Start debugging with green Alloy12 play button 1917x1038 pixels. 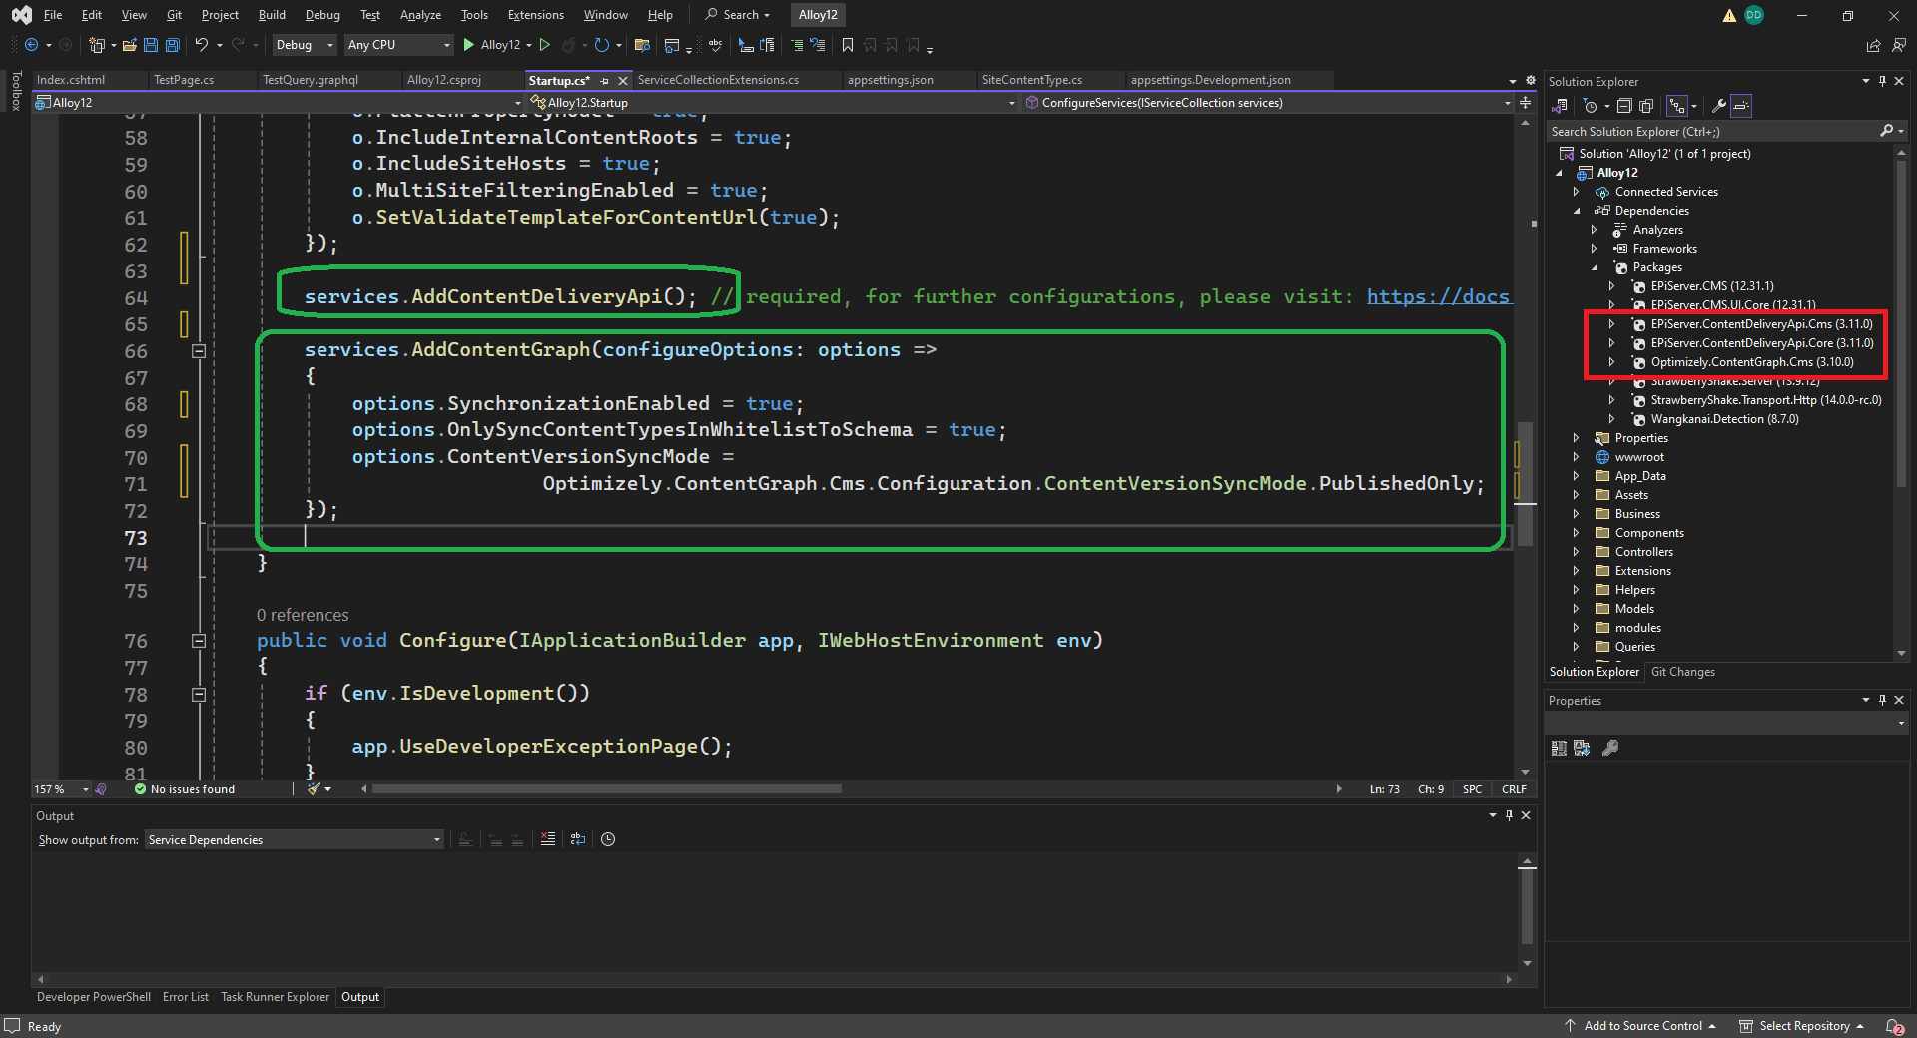coord(469,45)
